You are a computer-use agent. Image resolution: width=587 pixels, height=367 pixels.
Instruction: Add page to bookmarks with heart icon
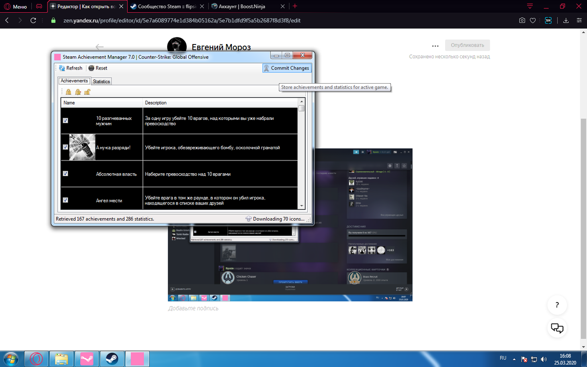533,21
